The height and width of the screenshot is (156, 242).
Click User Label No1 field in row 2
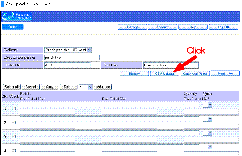pos(47,126)
